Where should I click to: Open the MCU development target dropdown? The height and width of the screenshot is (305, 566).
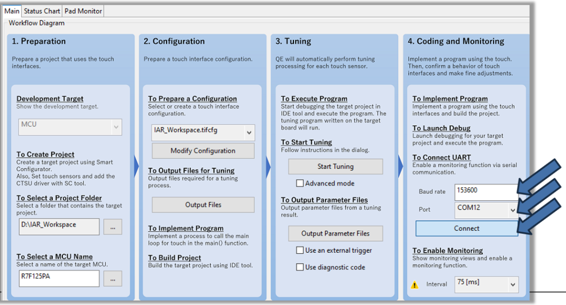tap(70, 127)
